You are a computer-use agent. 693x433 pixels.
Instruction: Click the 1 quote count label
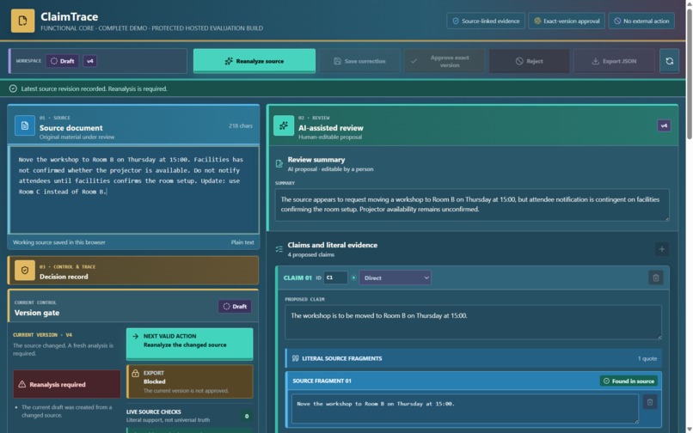click(x=647, y=358)
